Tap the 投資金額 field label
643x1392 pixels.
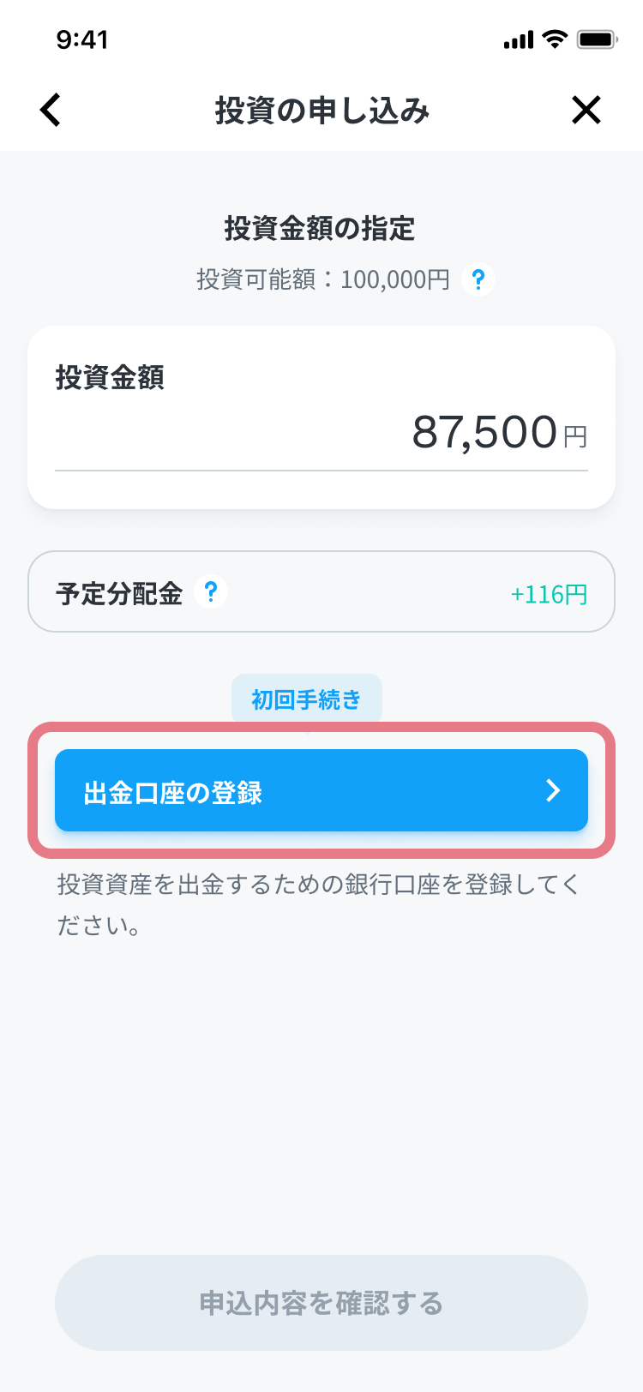coord(110,377)
